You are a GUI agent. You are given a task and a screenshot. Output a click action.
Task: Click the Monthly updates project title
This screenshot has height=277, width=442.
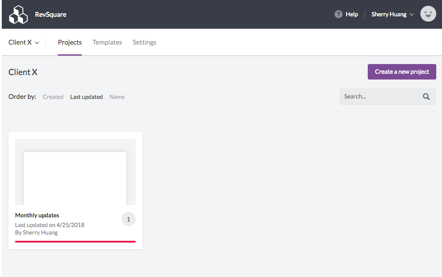click(37, 215)
